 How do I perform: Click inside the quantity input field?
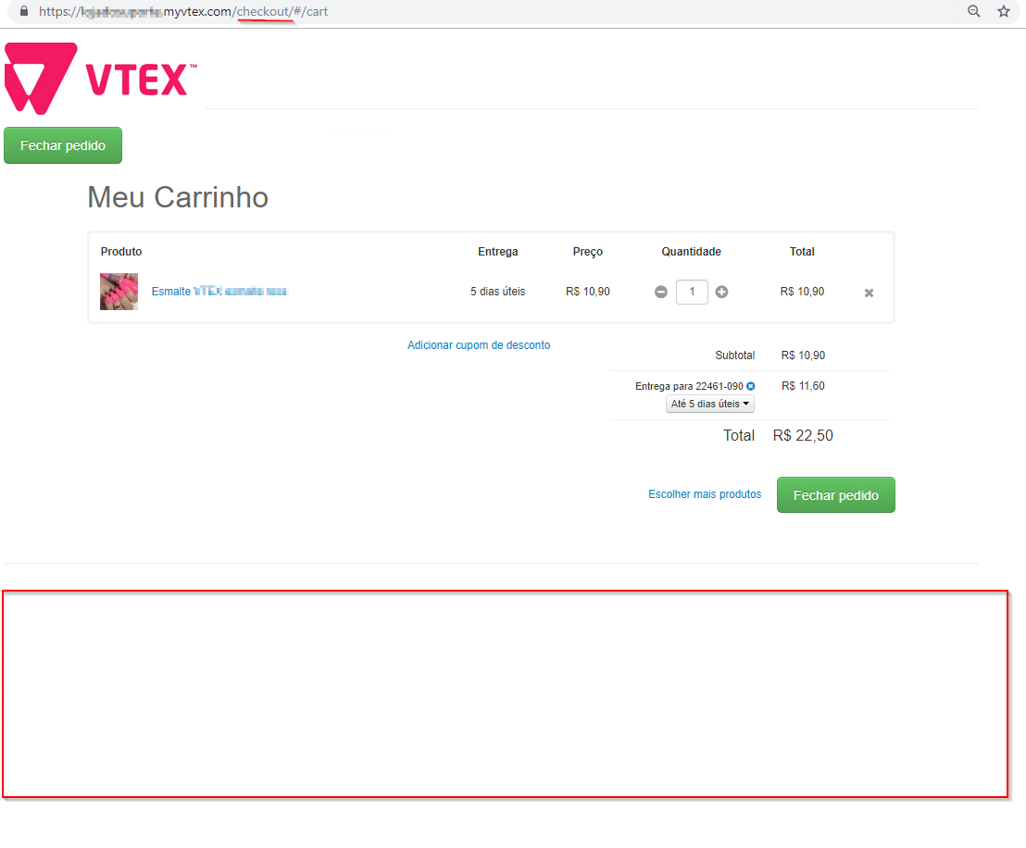point(692,292)
